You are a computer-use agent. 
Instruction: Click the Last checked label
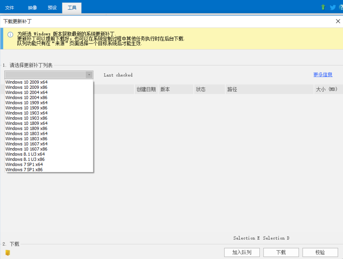click(118, 75)
